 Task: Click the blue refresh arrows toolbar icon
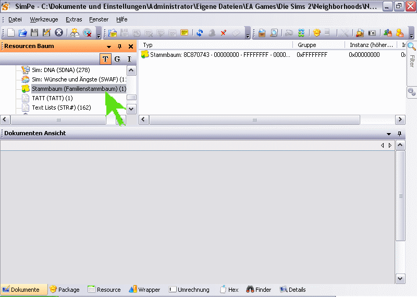coord(200,32)
